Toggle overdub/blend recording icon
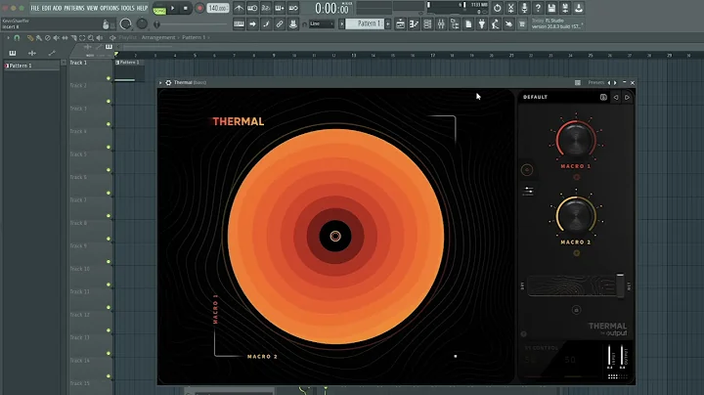The height and width of the screenshot is (395, 704). (280, 8)
